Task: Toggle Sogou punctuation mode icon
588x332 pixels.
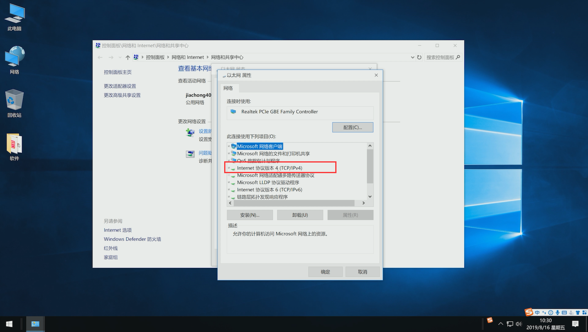Action: click(x=544, y=313)
